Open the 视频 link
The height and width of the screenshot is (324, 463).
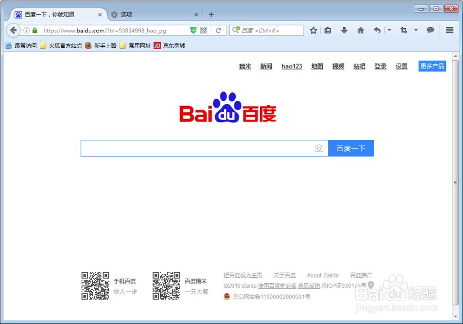point(338,66)
